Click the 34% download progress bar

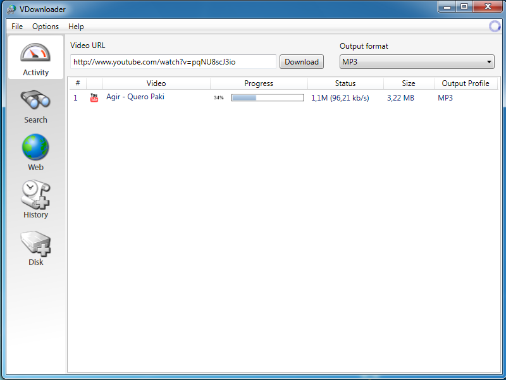[267, 97]
